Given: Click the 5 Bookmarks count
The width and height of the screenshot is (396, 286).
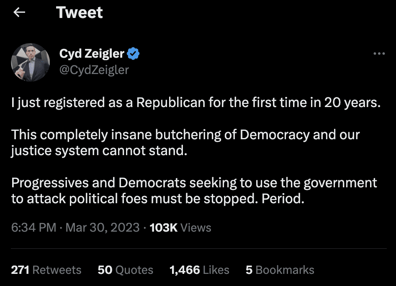Looking at the screenshot, I should point(280,270).
